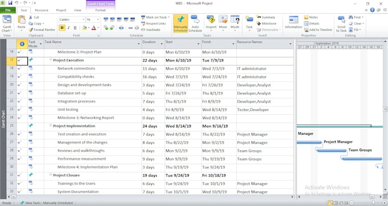Click Scroll to Task

(341, 23)
